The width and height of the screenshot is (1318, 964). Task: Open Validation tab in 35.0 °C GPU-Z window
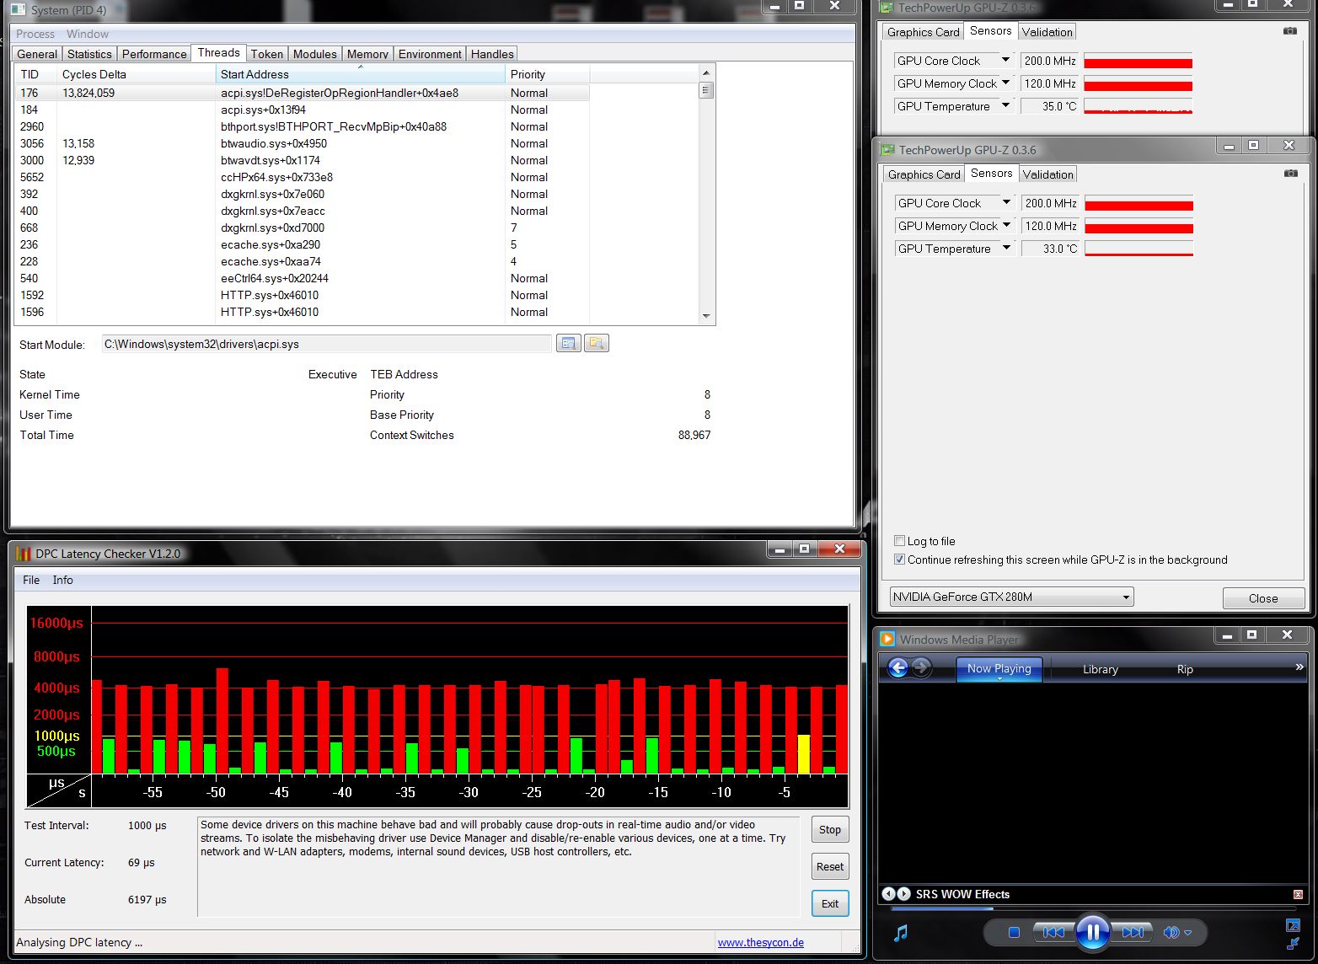click(1047, 32)
